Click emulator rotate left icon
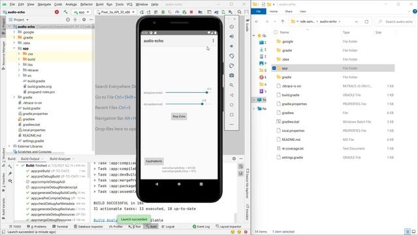 (232, 56)
